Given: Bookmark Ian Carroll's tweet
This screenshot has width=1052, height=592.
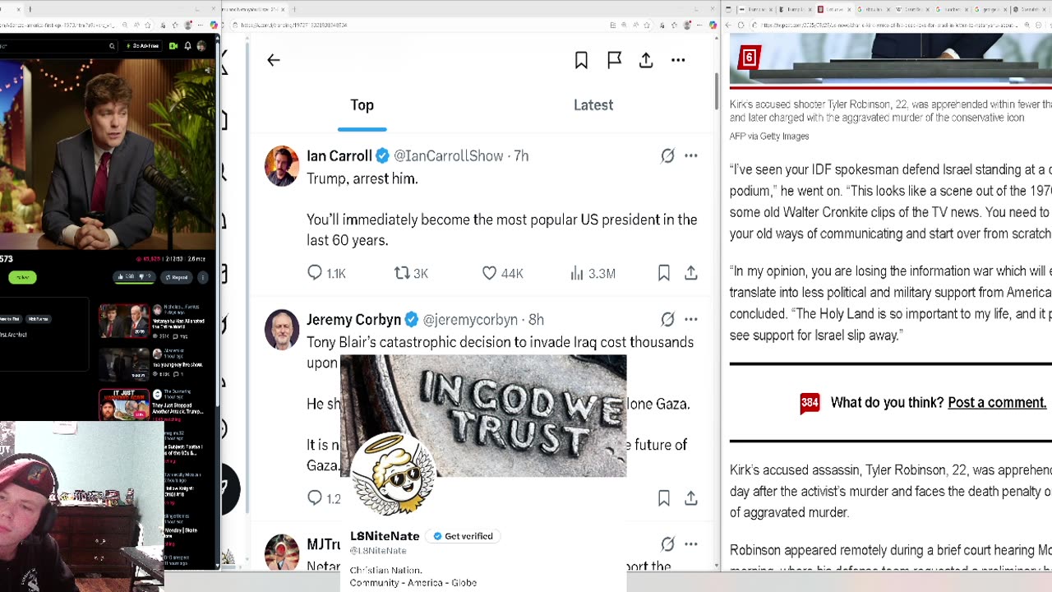Looking at the screenshot, I should (664, 273).
